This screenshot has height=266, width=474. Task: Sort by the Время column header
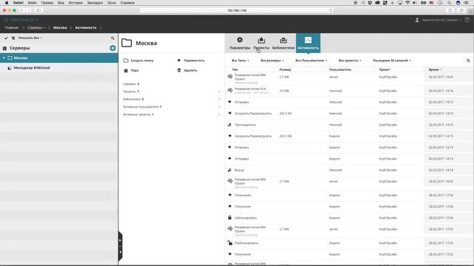(x=435, y=69)
